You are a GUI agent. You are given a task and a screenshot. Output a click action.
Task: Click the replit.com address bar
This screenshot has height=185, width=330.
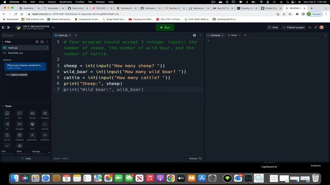pos(152,14)
